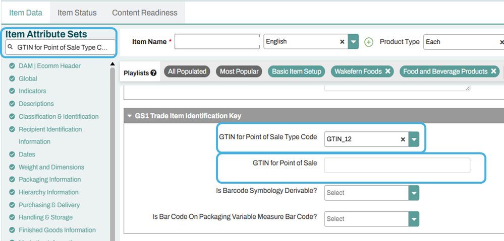Open the GTIN Type Code dropdown arrow
The width and height of the screenshot is (504, 241).
pos(414,139)
